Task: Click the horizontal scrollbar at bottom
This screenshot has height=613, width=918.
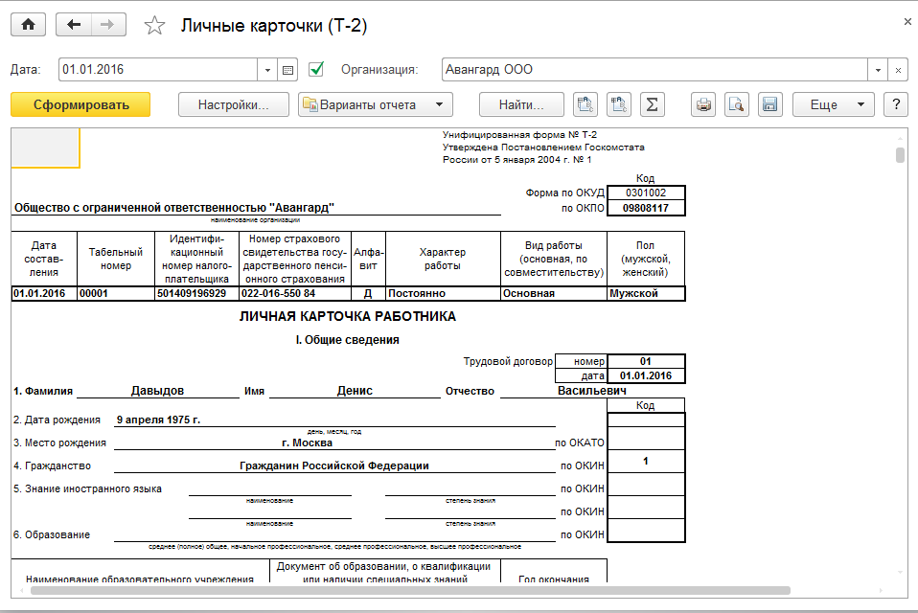Action: click(x=412, y=591)
